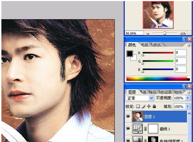Click the Navigator zoom slider handle
This screenshot has width=193, height=142.
tap(165, 33)
